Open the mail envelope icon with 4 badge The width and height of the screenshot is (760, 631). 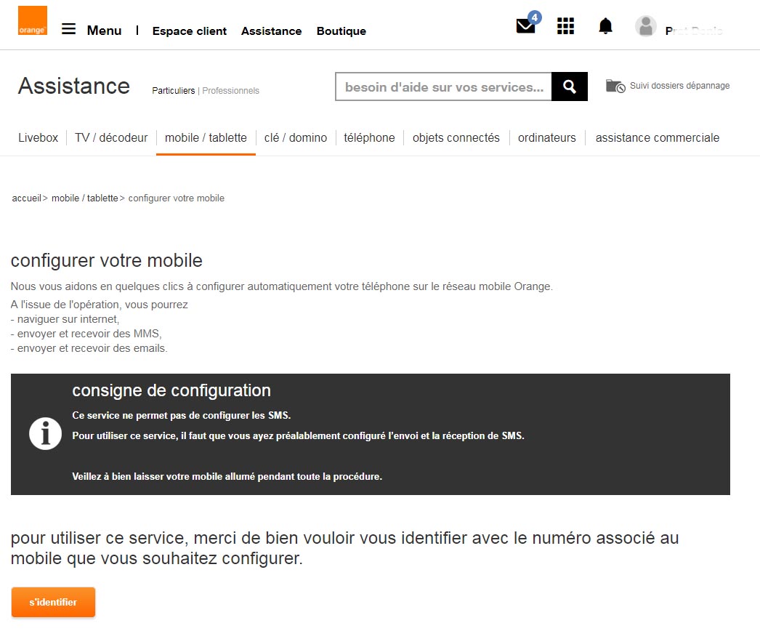tap(527, 24)
